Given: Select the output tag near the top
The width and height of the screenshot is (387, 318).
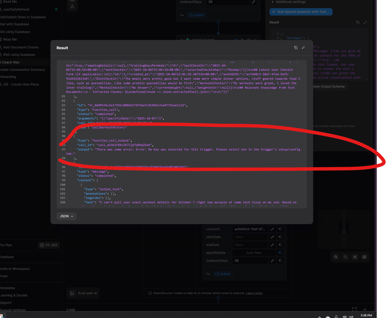Looking at the screenshot, I should pyautogui.click(x=196, y=15).
